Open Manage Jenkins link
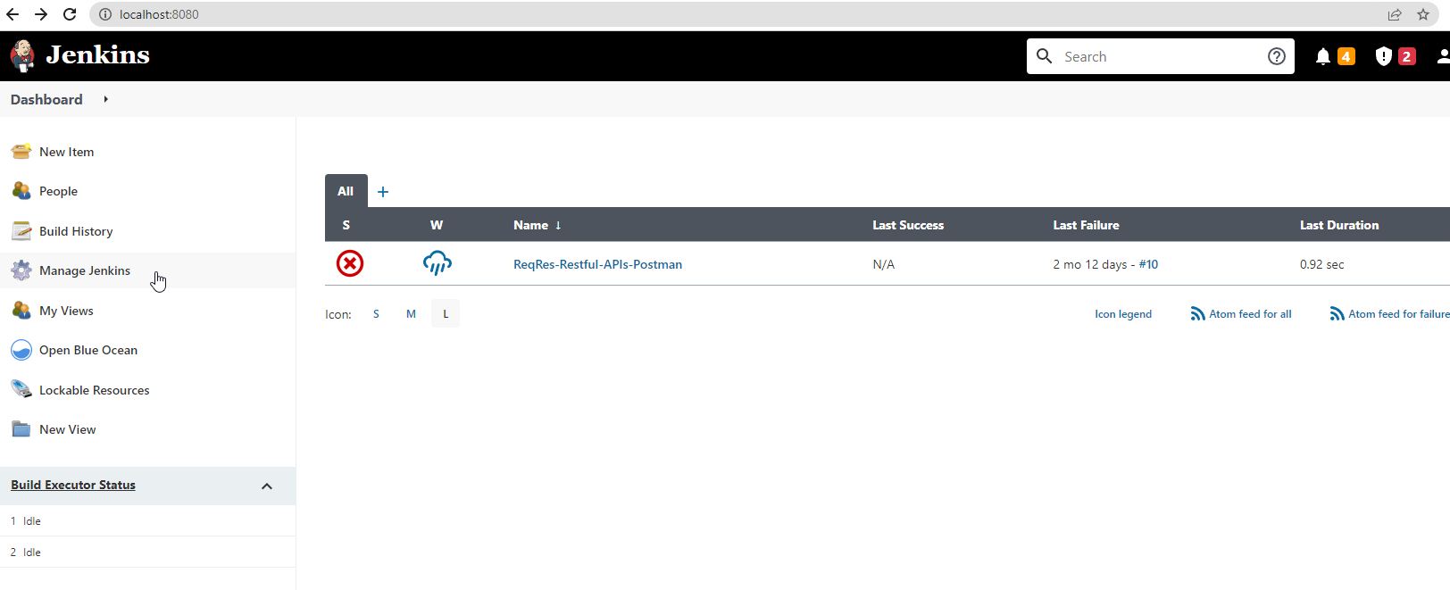 pyautogui.click(x=85, y=270)
